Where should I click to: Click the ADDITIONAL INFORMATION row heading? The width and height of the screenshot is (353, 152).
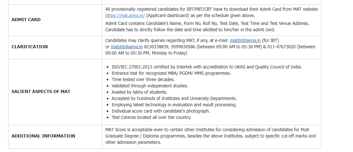coord(43,136)
